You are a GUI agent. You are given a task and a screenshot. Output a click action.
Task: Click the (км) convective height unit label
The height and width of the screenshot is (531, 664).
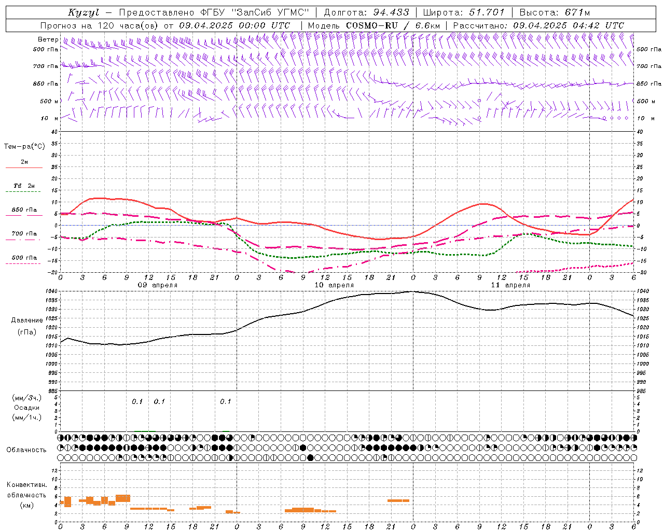click(26, 505)
